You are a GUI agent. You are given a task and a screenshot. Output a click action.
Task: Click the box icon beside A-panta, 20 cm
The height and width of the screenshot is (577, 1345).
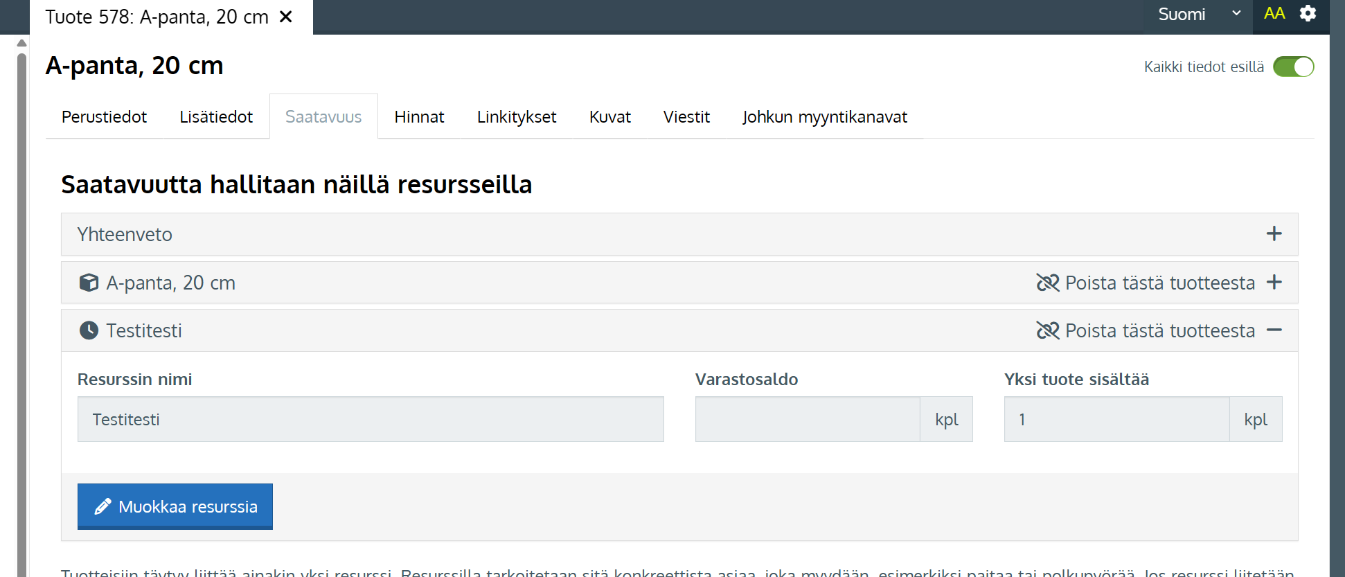coord(89,283)
